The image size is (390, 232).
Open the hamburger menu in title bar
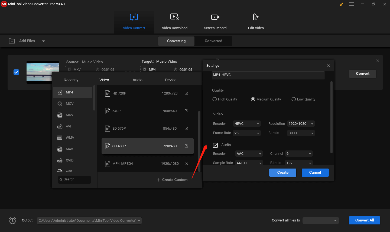(352, 4)
